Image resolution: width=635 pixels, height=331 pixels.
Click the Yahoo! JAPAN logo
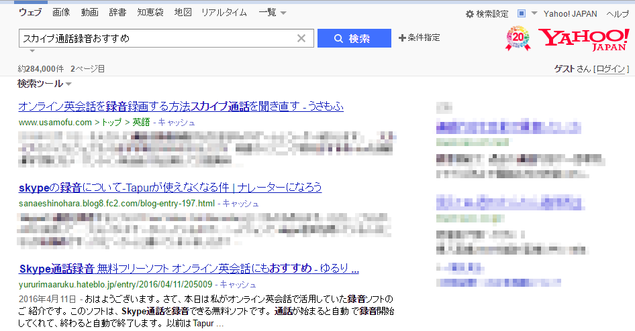(583, 40)
